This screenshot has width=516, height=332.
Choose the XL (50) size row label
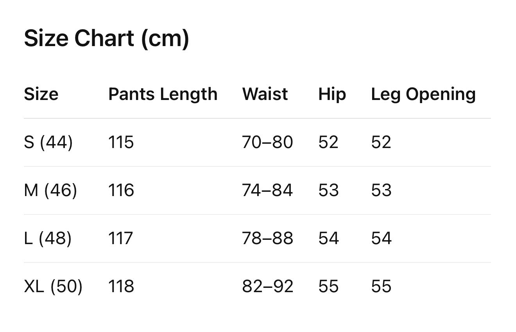coord(53,286)
